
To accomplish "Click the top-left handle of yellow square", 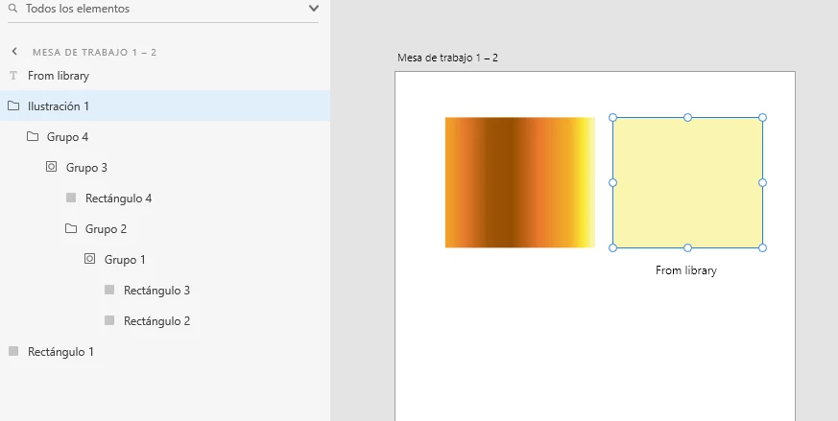I will (613, 118).
